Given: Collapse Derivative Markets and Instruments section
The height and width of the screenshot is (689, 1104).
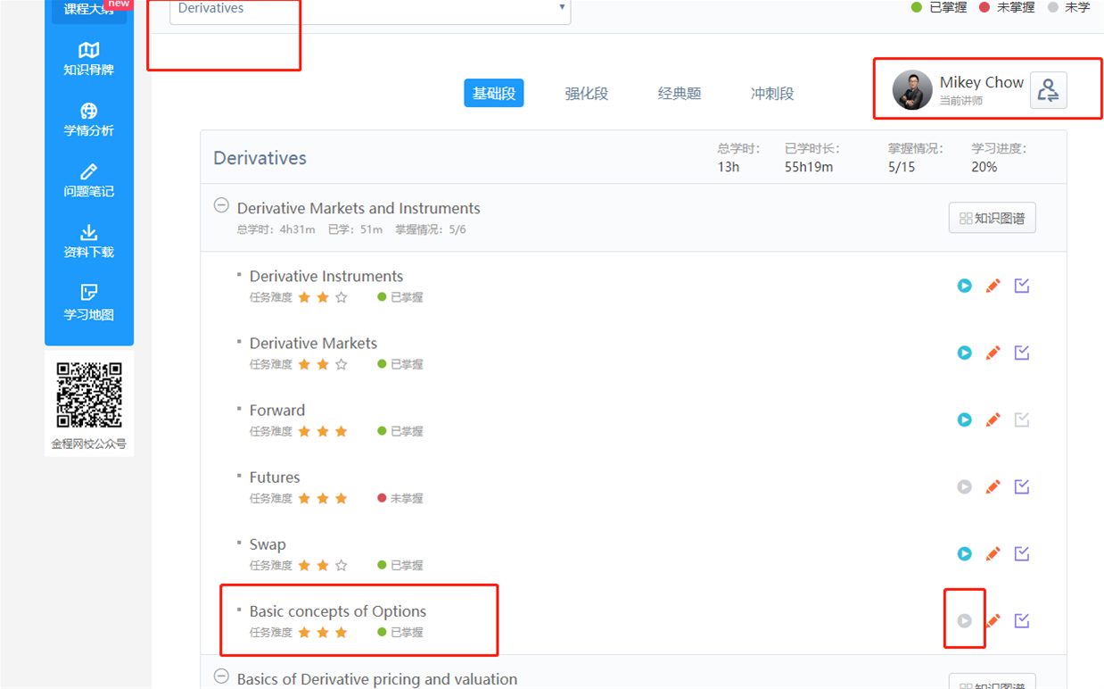Looking at the screenshot, I should 221,206.
